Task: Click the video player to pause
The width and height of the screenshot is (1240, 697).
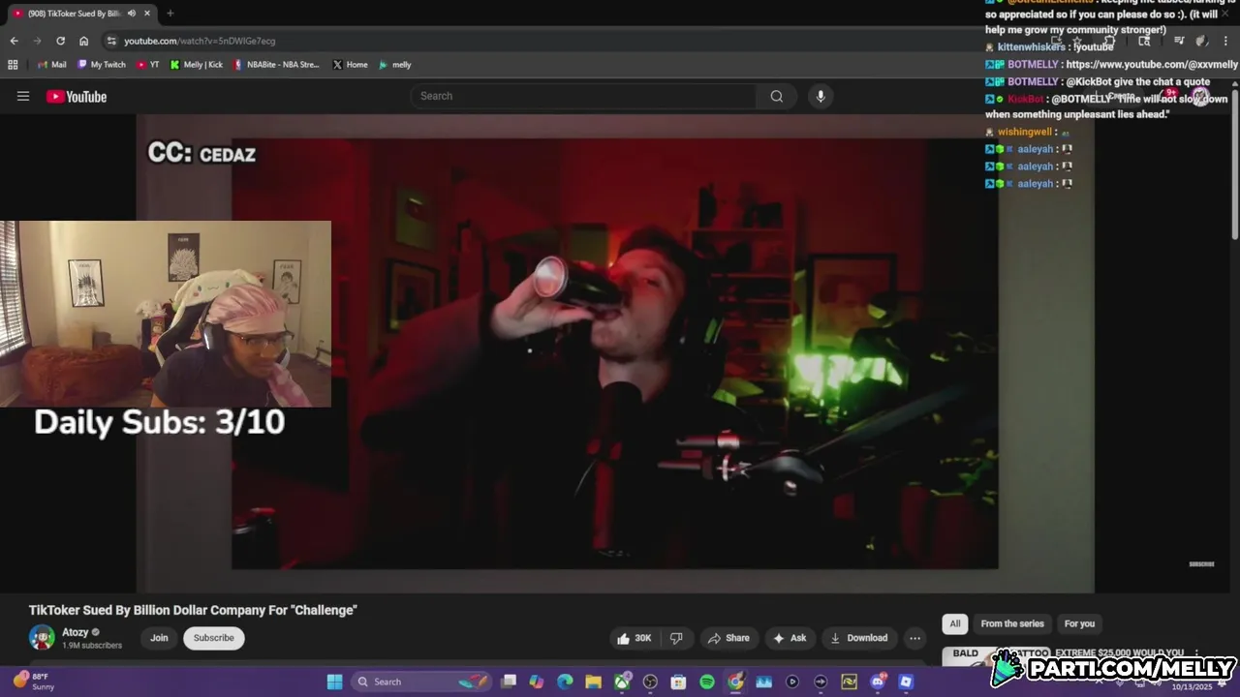Action: [614, 352]
